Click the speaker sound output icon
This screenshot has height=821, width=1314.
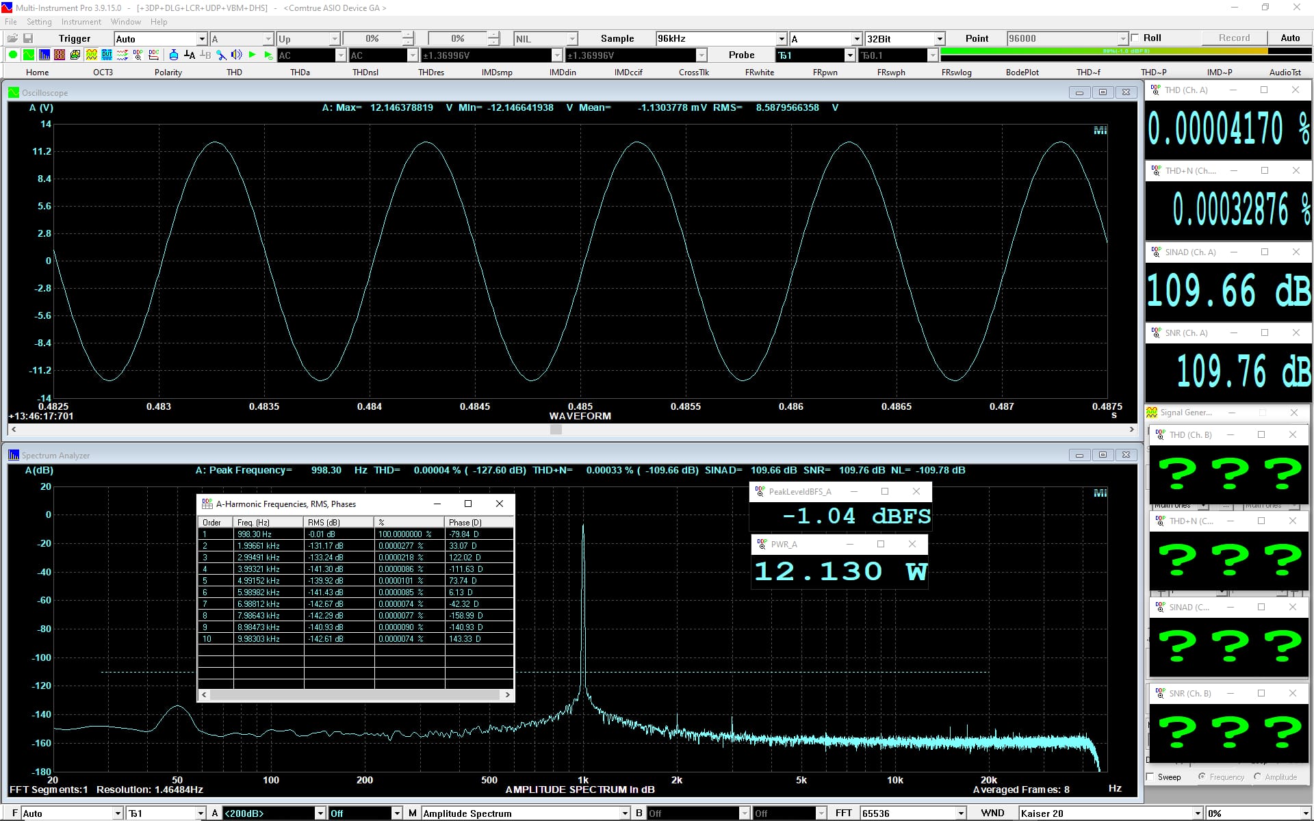tap(236, 55)
